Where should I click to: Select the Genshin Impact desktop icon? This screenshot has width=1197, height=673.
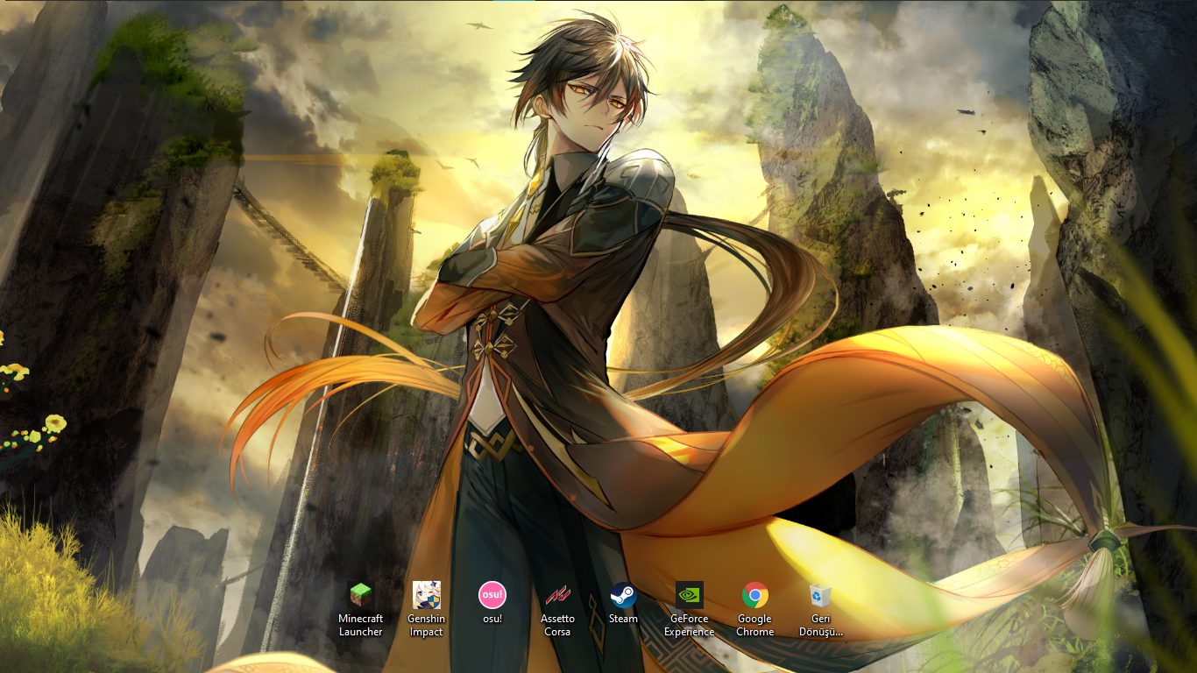[427, 596]
